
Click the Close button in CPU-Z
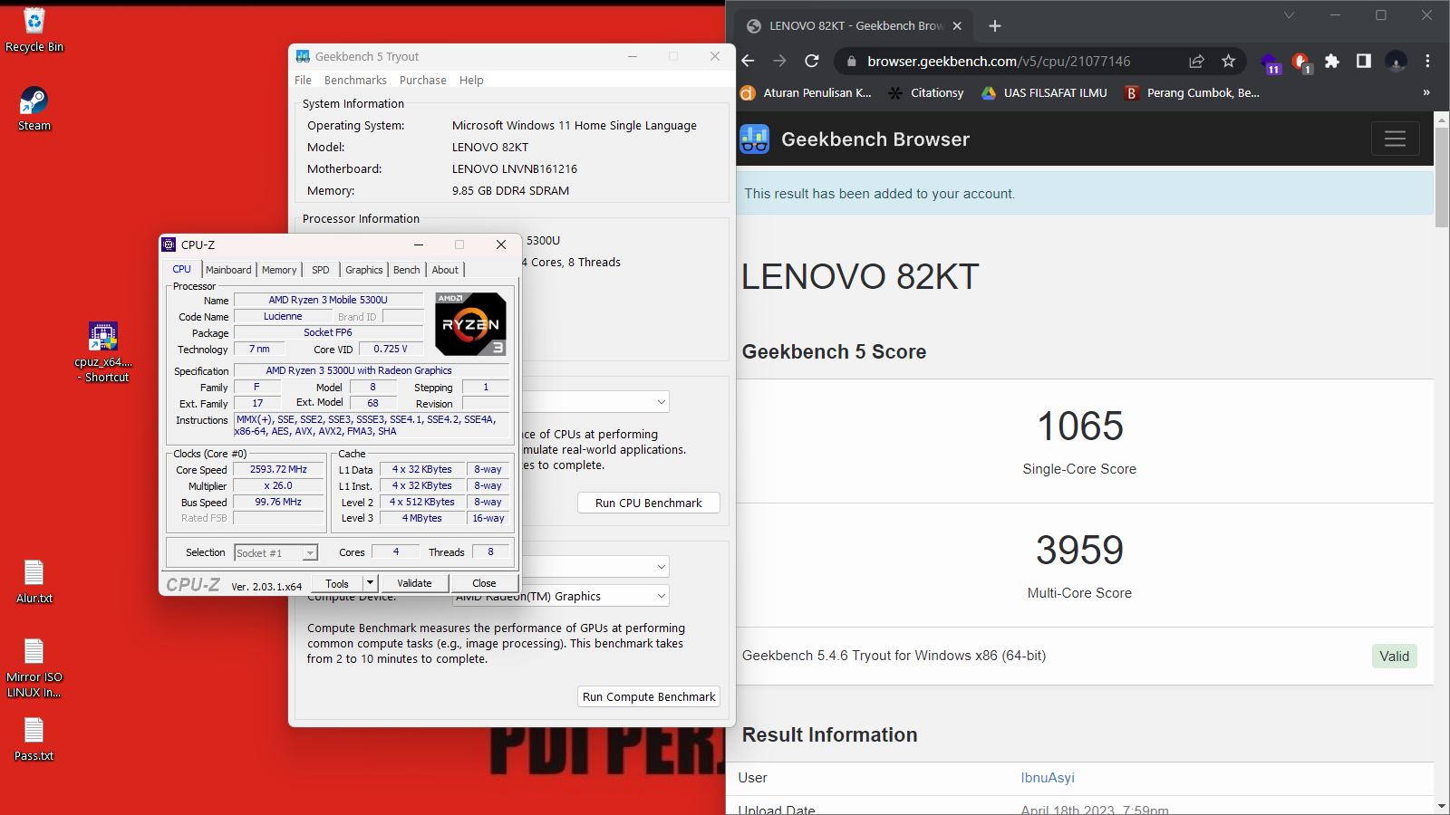point(484,583)
